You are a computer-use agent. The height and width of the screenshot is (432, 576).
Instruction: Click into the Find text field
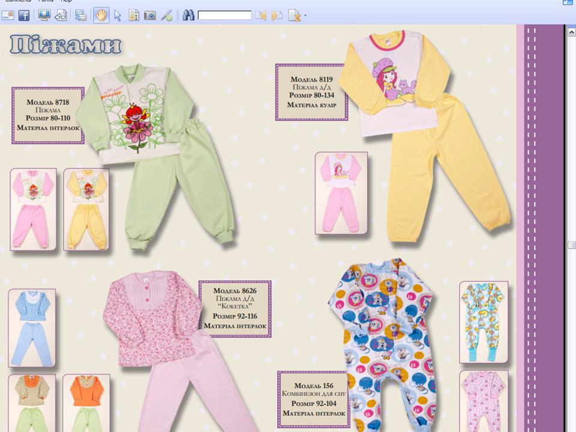click(x=224, y=16)
